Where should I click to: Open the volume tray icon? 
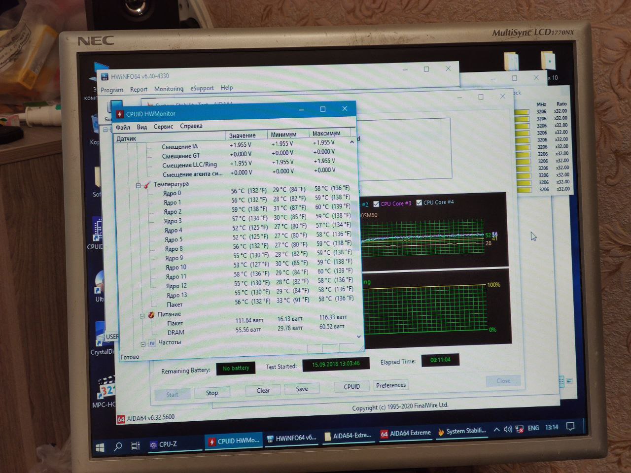[508, 429]
